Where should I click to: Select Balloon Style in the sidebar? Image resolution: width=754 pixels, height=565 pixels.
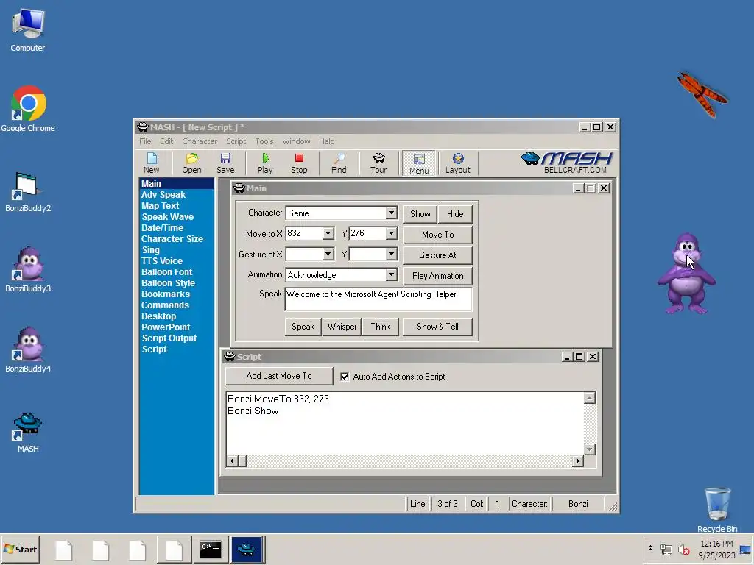coord(169,283)
